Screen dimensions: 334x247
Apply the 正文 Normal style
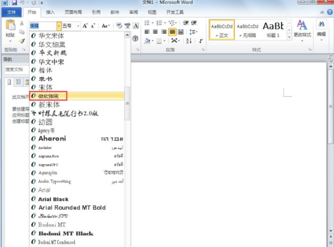coord(222,30)
